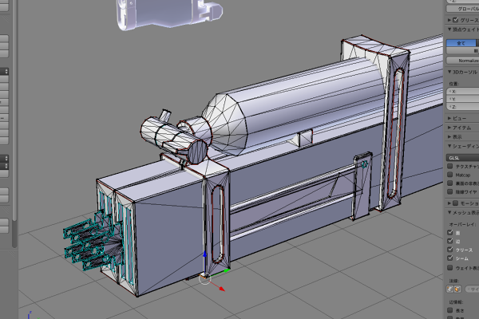Enable the 長さ edge info checkbox
The height and width of the screenshot is (319, 479).
450,310
